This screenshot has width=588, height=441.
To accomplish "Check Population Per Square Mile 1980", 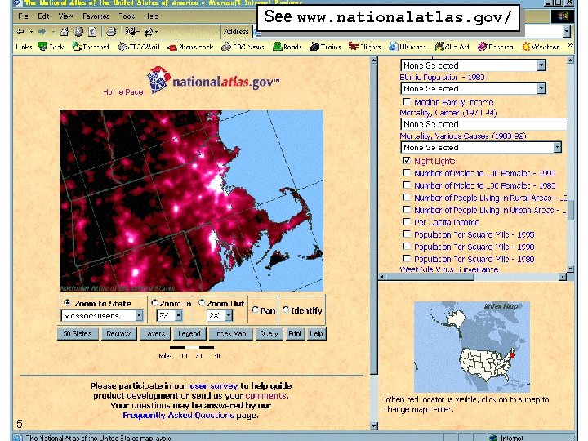I will tap(407, 258).
